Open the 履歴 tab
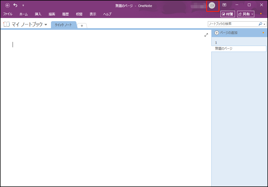This screenshot has width=268, height=187. tap(65, 14)
